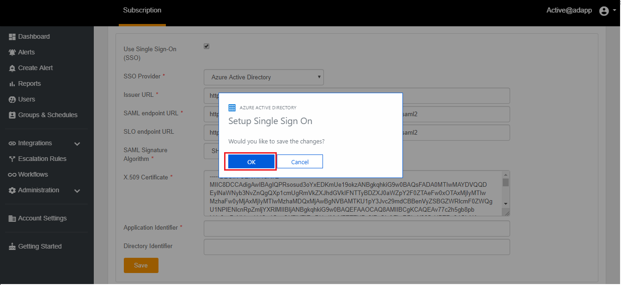Click the Application Identifier input field
The width and height of the screenshot is (621, 285).
(357, 228)
